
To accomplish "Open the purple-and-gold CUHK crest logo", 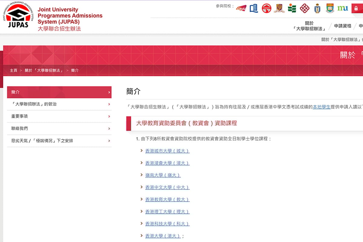I will coord(279,8).
